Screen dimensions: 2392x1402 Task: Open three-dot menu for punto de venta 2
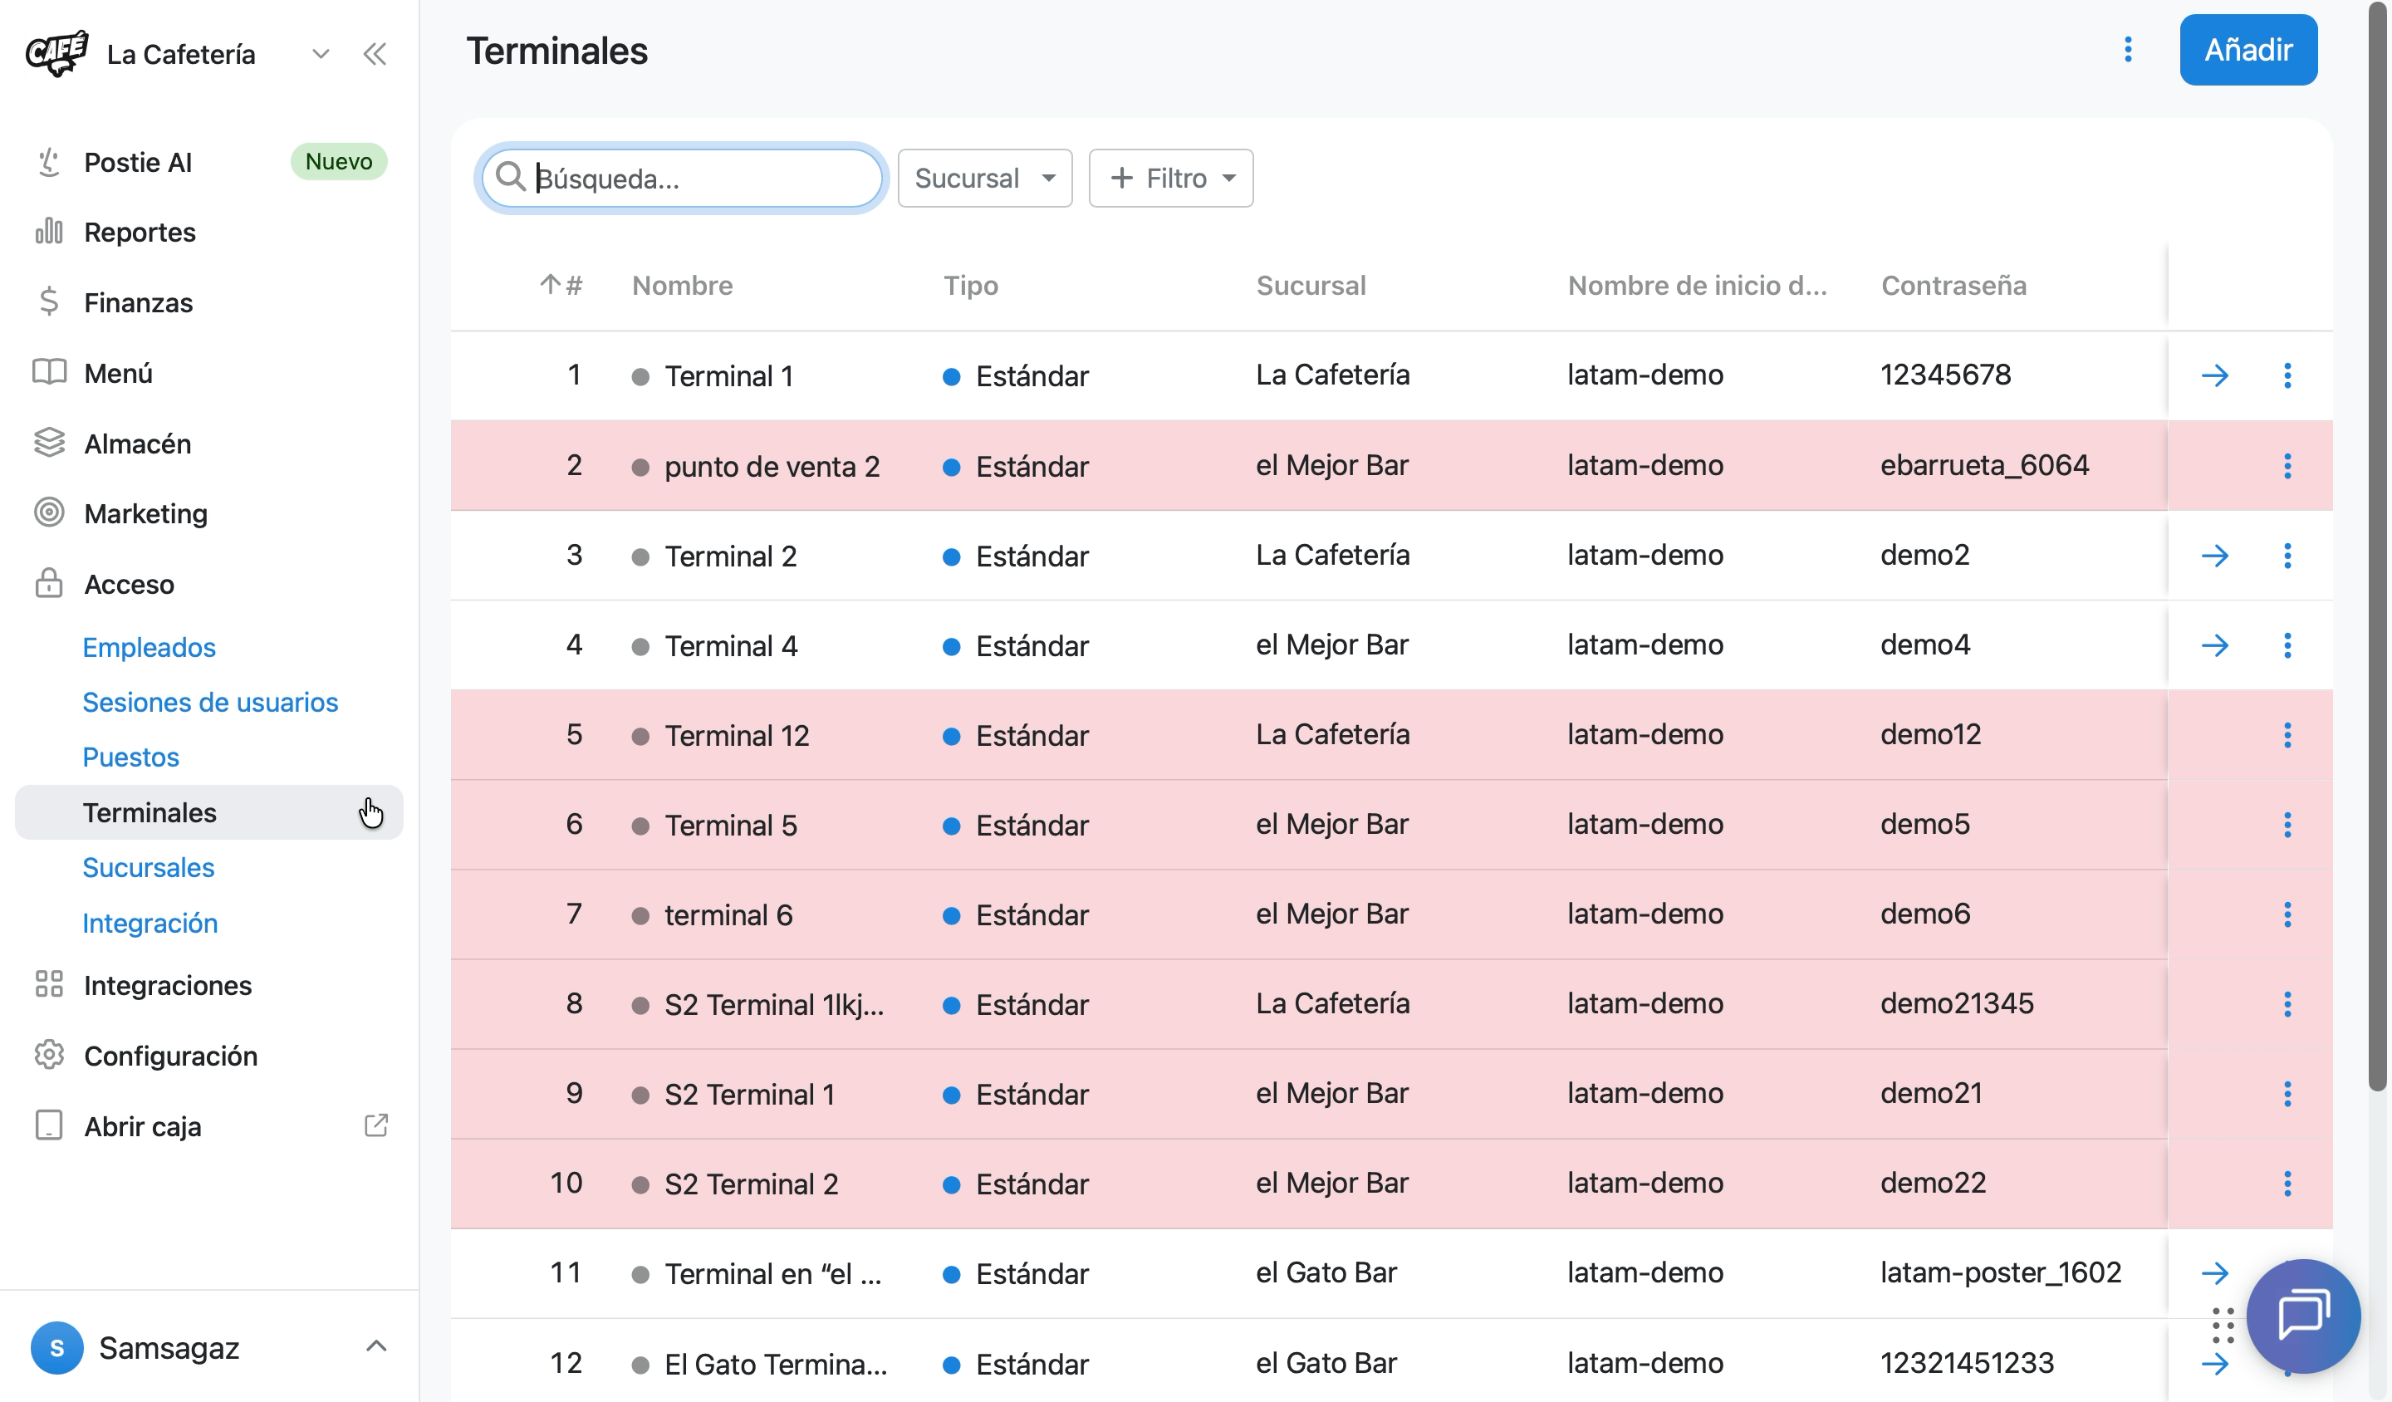[2287, 465]
